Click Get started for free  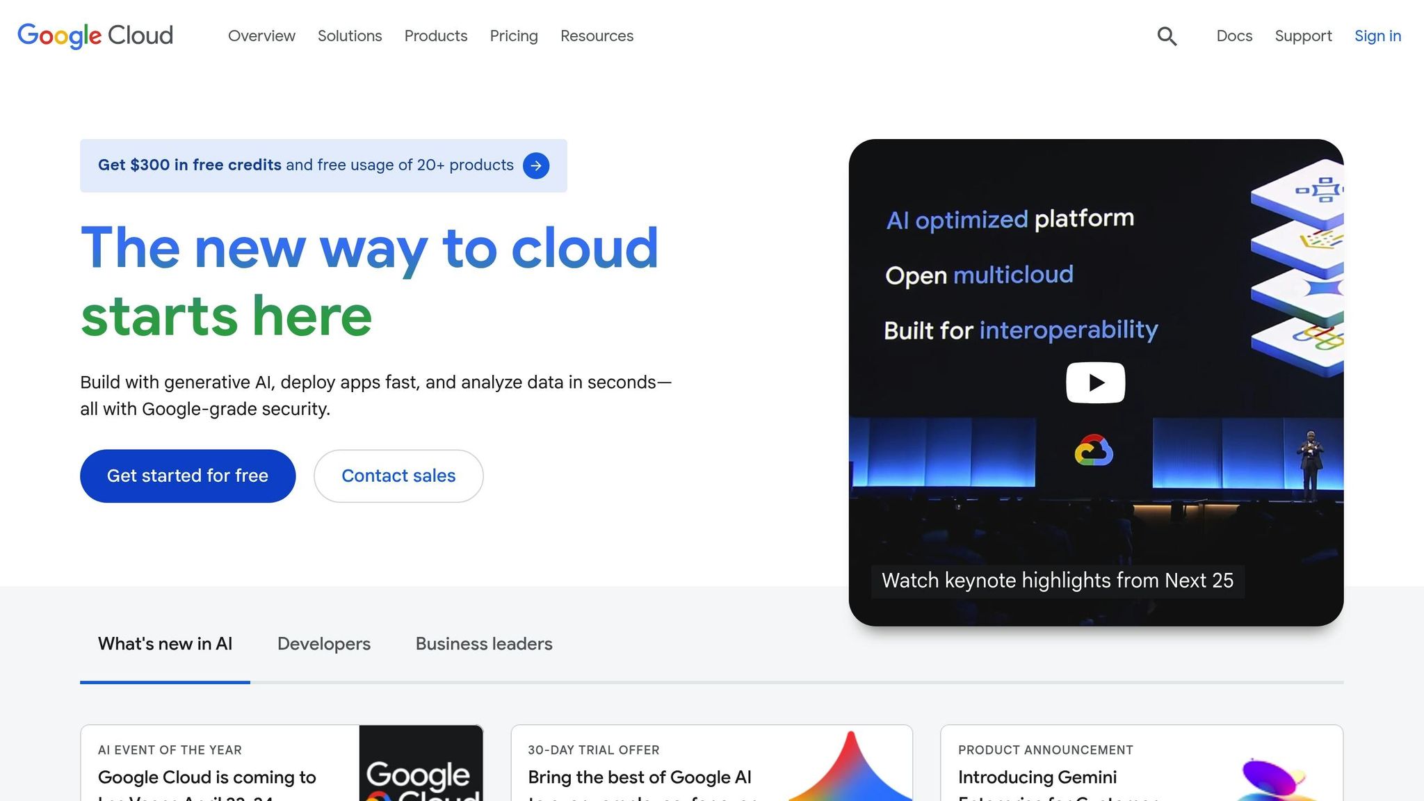coord(187,476)
